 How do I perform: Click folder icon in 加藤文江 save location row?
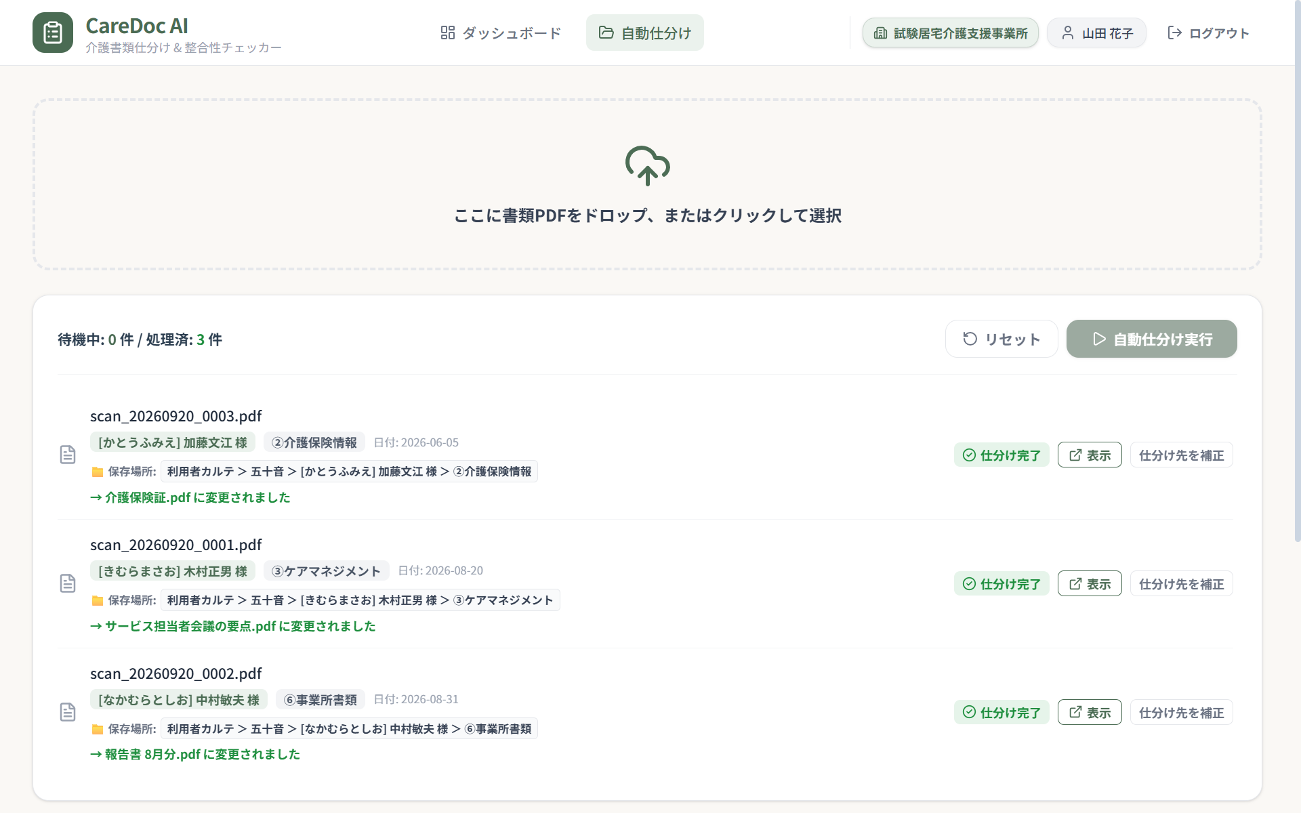[98, 472]
